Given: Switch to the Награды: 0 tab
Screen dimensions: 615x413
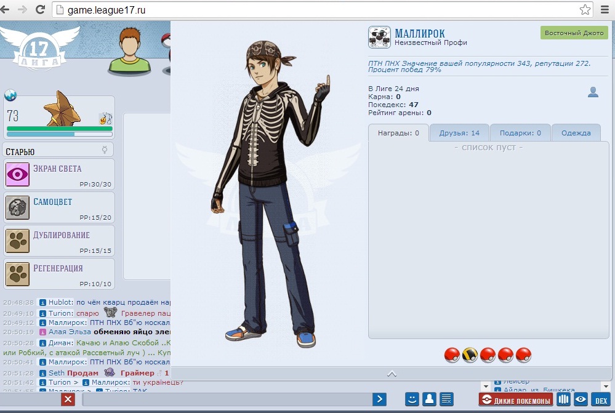Looking at the screenshot, I should coord(398,133).
